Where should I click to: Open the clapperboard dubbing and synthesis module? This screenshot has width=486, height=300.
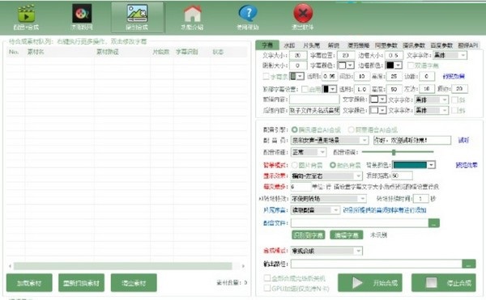pos(27,18)
